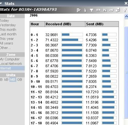Switch zone to My Computer
The height and width of the screenshot is (125, 128).
pos(10,59)
